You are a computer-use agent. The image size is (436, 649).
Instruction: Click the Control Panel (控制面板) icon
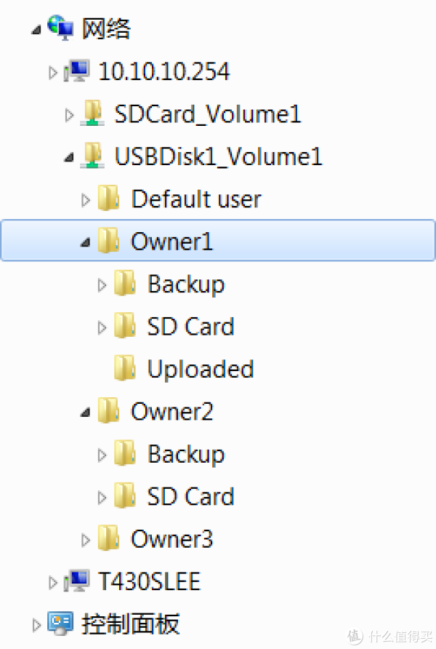coord(60,624)
